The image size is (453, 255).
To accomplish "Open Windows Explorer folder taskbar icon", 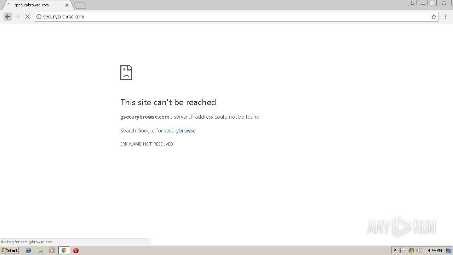I will [x=40, y=250].
